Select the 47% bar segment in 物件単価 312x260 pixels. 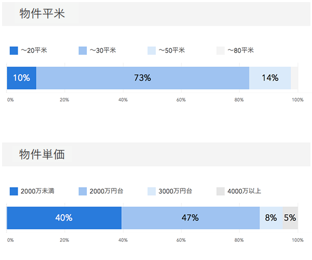[190, 218]
